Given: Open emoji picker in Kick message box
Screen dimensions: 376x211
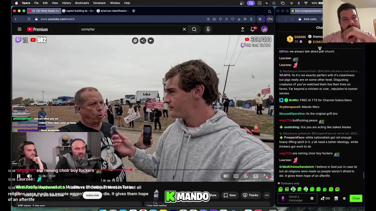Looking at the screenshot, I should (312, 198).
